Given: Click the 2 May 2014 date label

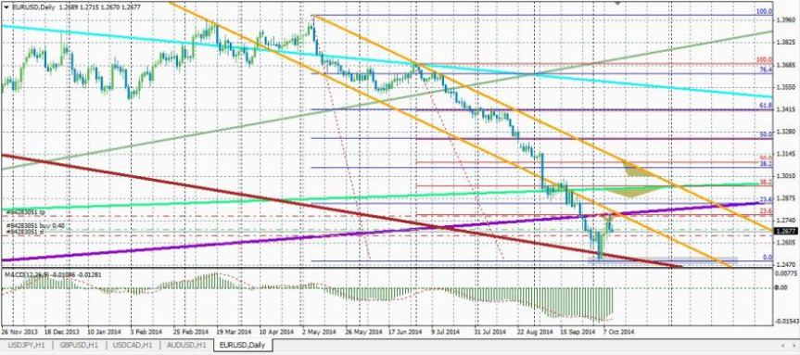Looking at the screenshot, I should pyautogui.click(x=320, y=331).
